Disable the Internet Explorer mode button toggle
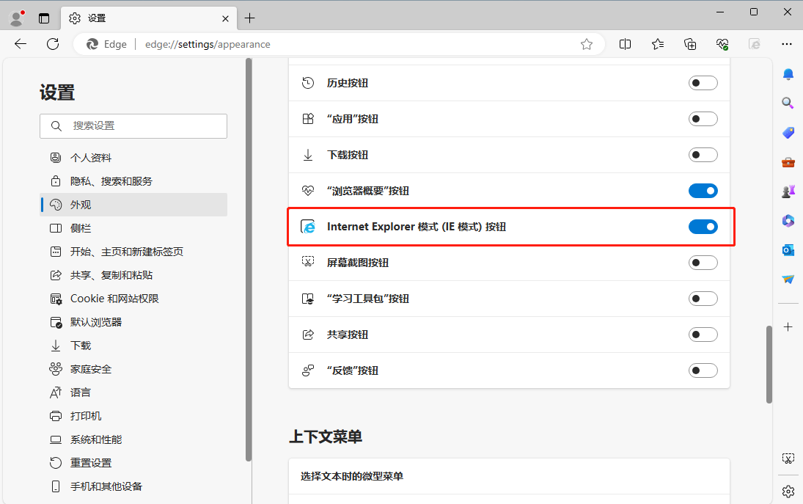Image resolution: width=803 pixels, height=504 pixels. tap(703, 227)
